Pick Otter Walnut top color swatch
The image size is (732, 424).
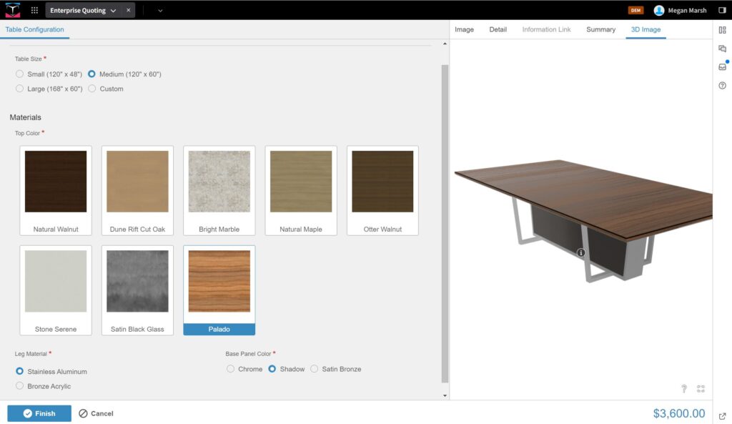click(x=382, y=190)
